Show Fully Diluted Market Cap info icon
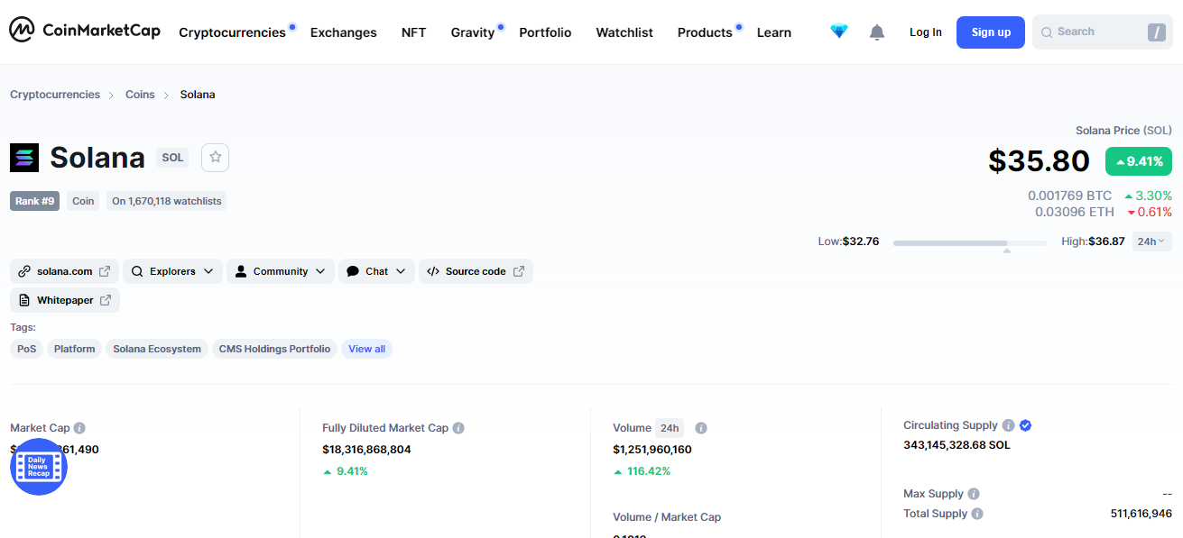 458,428
